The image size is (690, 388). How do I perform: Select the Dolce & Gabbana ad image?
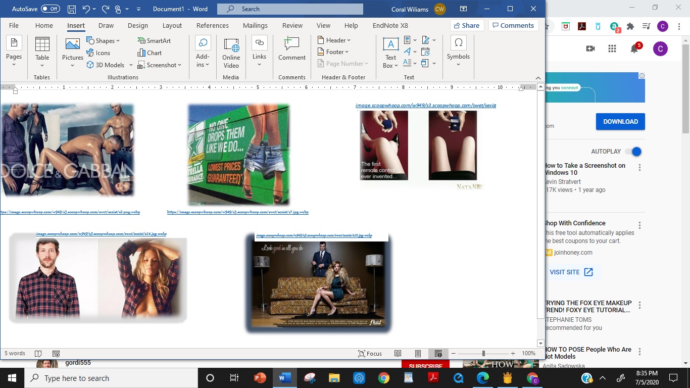tap(67, 150)
